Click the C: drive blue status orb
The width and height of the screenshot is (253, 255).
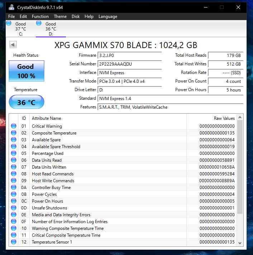pyautogui.click(x=9, y=23)
